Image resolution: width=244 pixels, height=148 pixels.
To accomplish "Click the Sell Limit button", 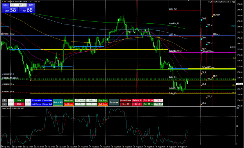I will coord(69,104).
